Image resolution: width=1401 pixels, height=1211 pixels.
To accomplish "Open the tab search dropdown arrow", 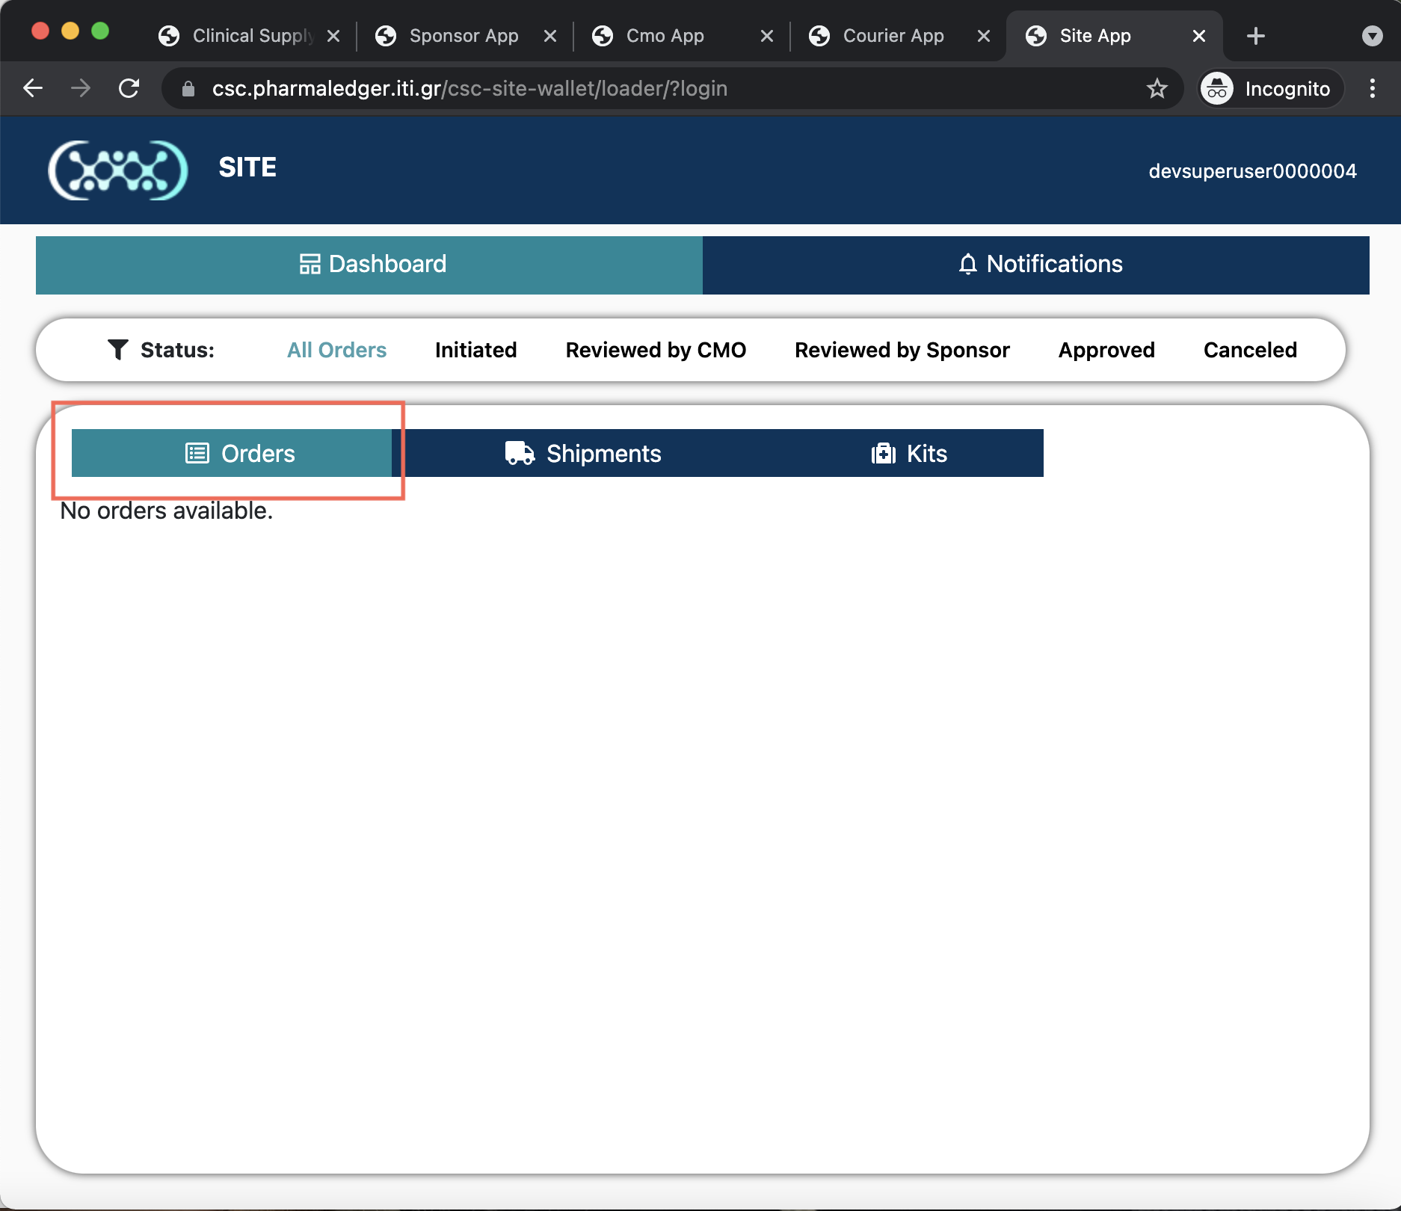I will coord(1373,36).
